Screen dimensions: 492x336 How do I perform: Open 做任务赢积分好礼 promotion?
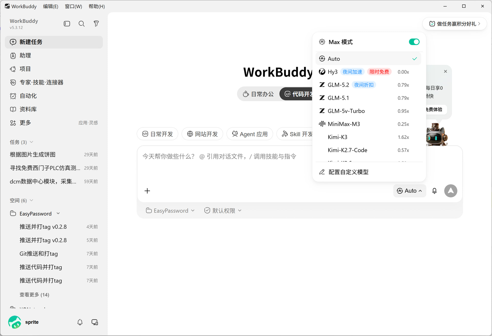tap(454, 24)
